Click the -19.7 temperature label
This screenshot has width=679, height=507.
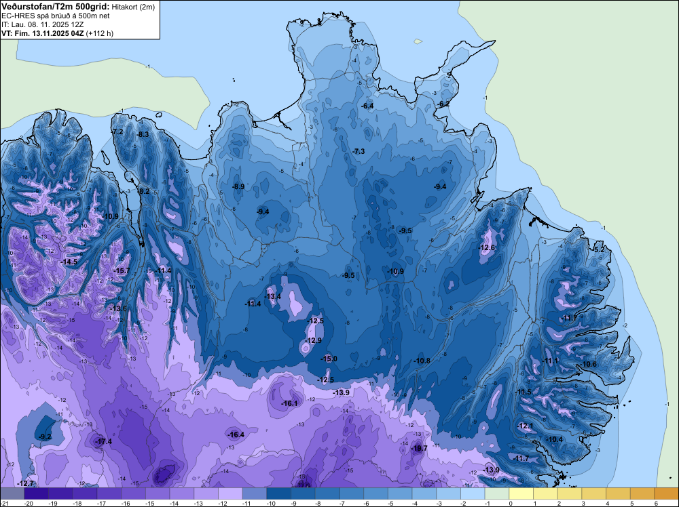[419, 448]
